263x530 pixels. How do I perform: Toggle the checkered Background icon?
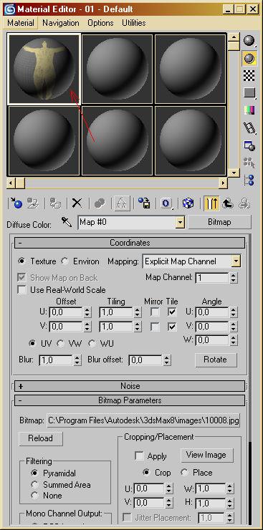[249, 76]
